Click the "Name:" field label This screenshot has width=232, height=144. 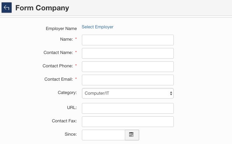pyautogui.click(x=66, y=39)
